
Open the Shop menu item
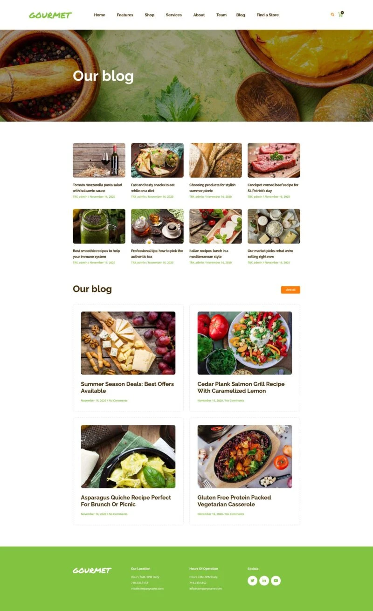click(x=149, y=15)
